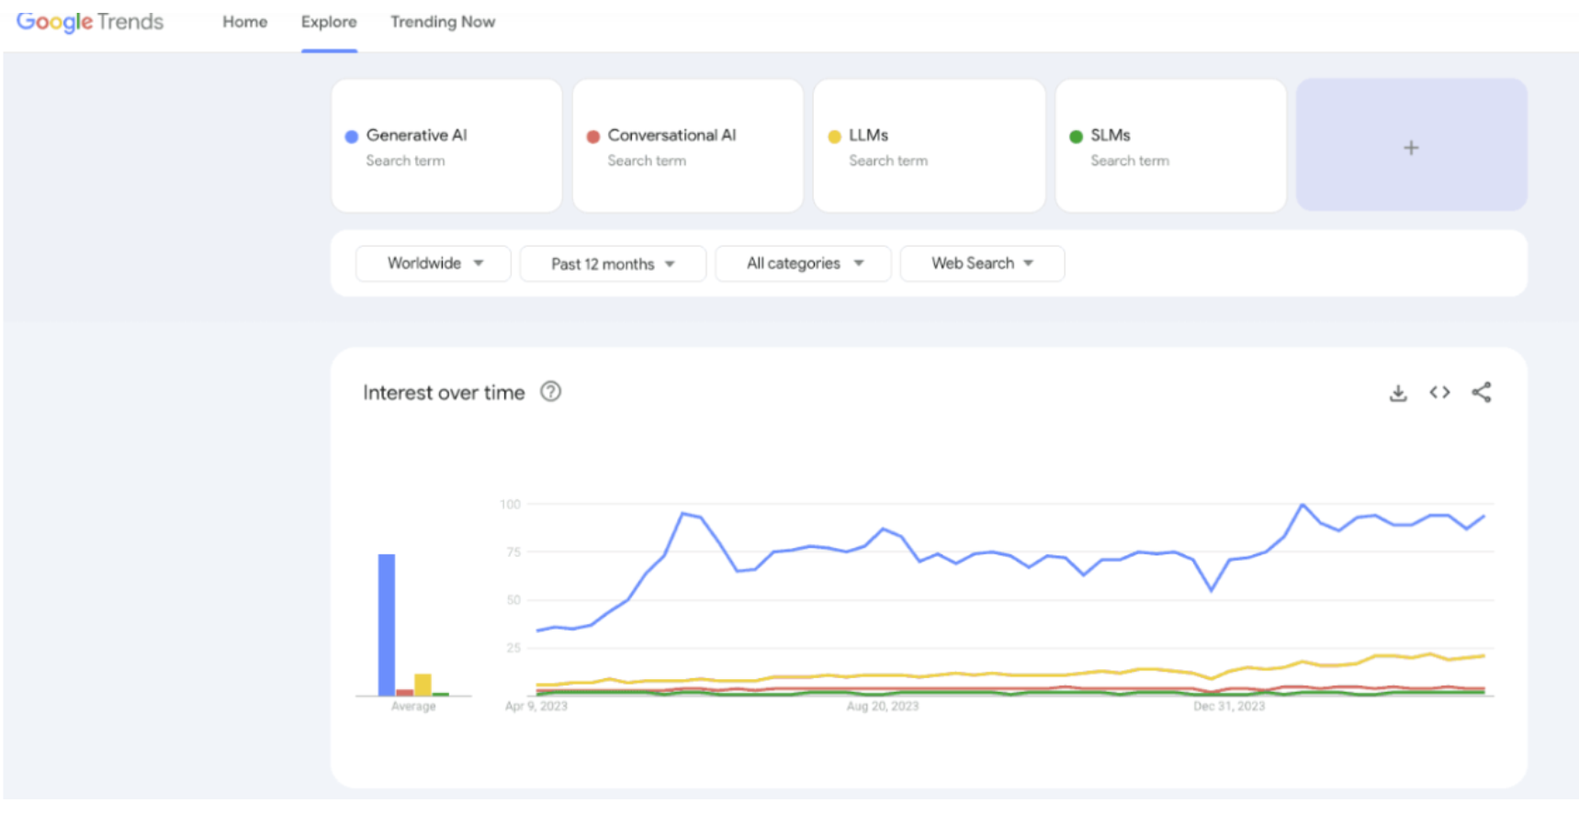
Task: Click the Dec 31, 2023 axis label
Action: [1229, 706]
